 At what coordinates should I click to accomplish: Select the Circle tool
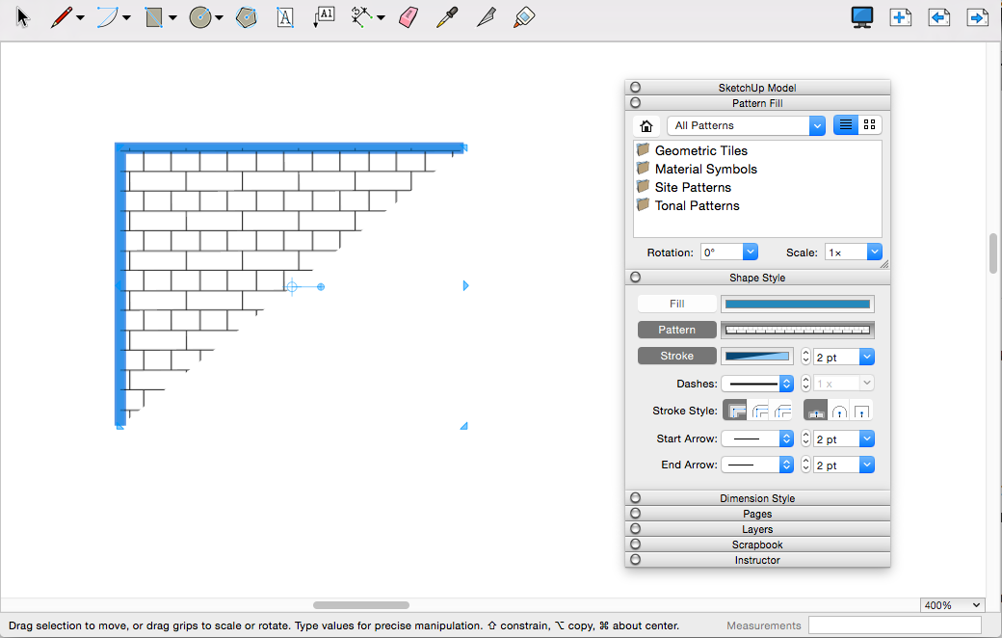tap(201, 16)
